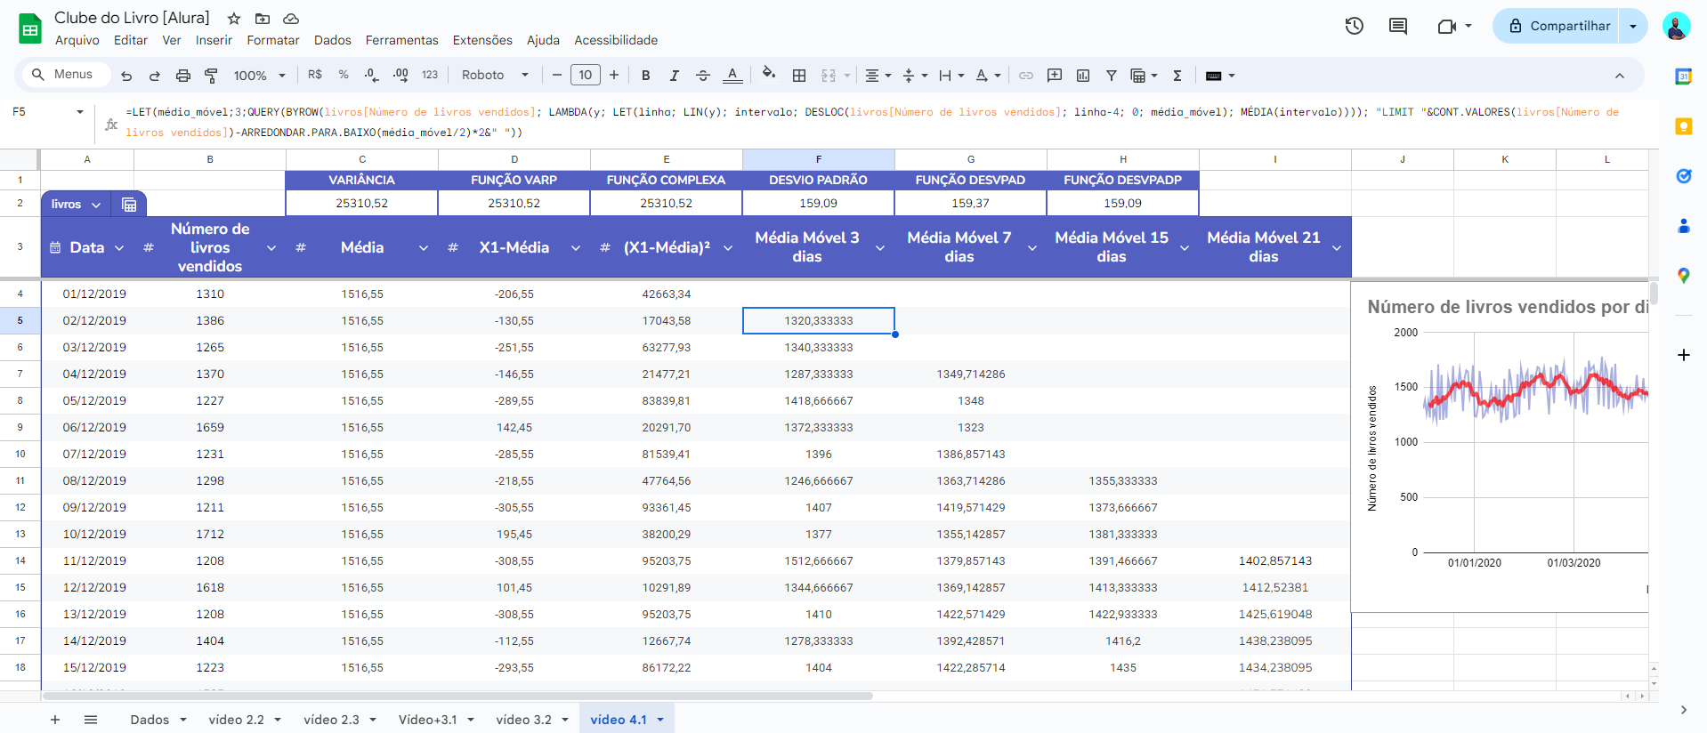Print the spreadsheet using the printer icon

182,76
